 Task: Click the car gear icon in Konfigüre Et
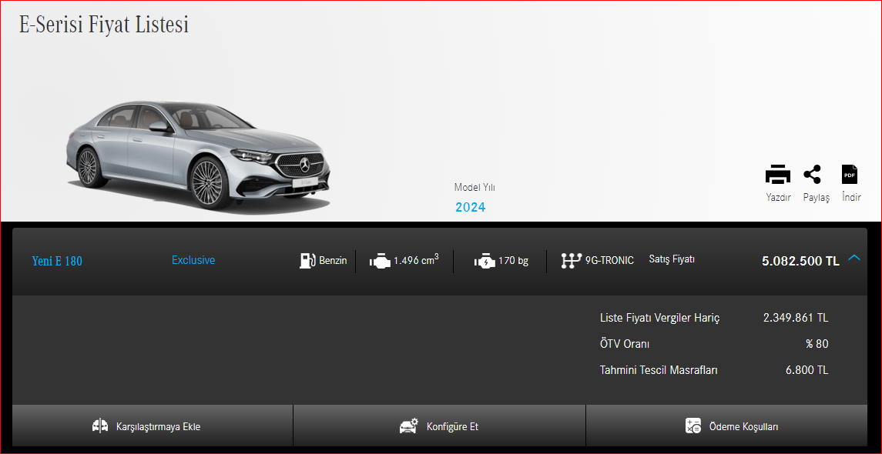[409, 426]
